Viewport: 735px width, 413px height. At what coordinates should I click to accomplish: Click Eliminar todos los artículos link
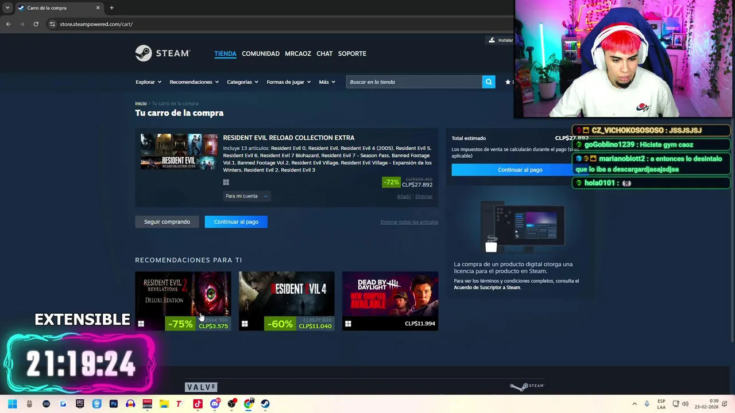point(409,222)
